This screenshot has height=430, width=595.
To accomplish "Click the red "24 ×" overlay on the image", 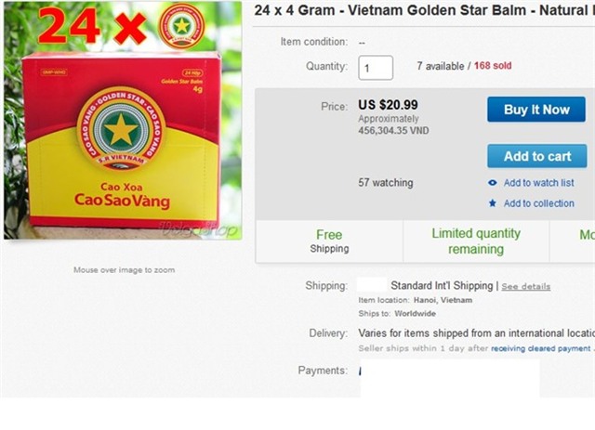I will pyautogui.click(x=91, y=28).
